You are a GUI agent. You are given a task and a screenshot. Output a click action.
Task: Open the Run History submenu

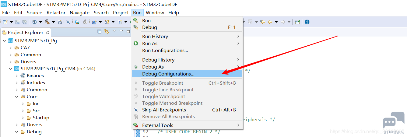187,36
